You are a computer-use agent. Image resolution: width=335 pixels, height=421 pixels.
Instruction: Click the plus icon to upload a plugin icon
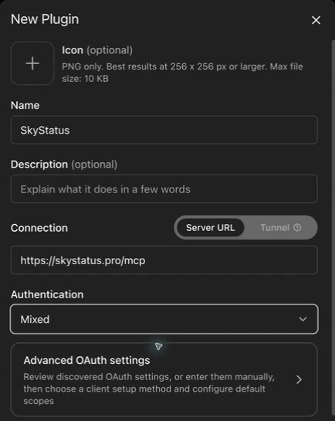pos(32,63)
